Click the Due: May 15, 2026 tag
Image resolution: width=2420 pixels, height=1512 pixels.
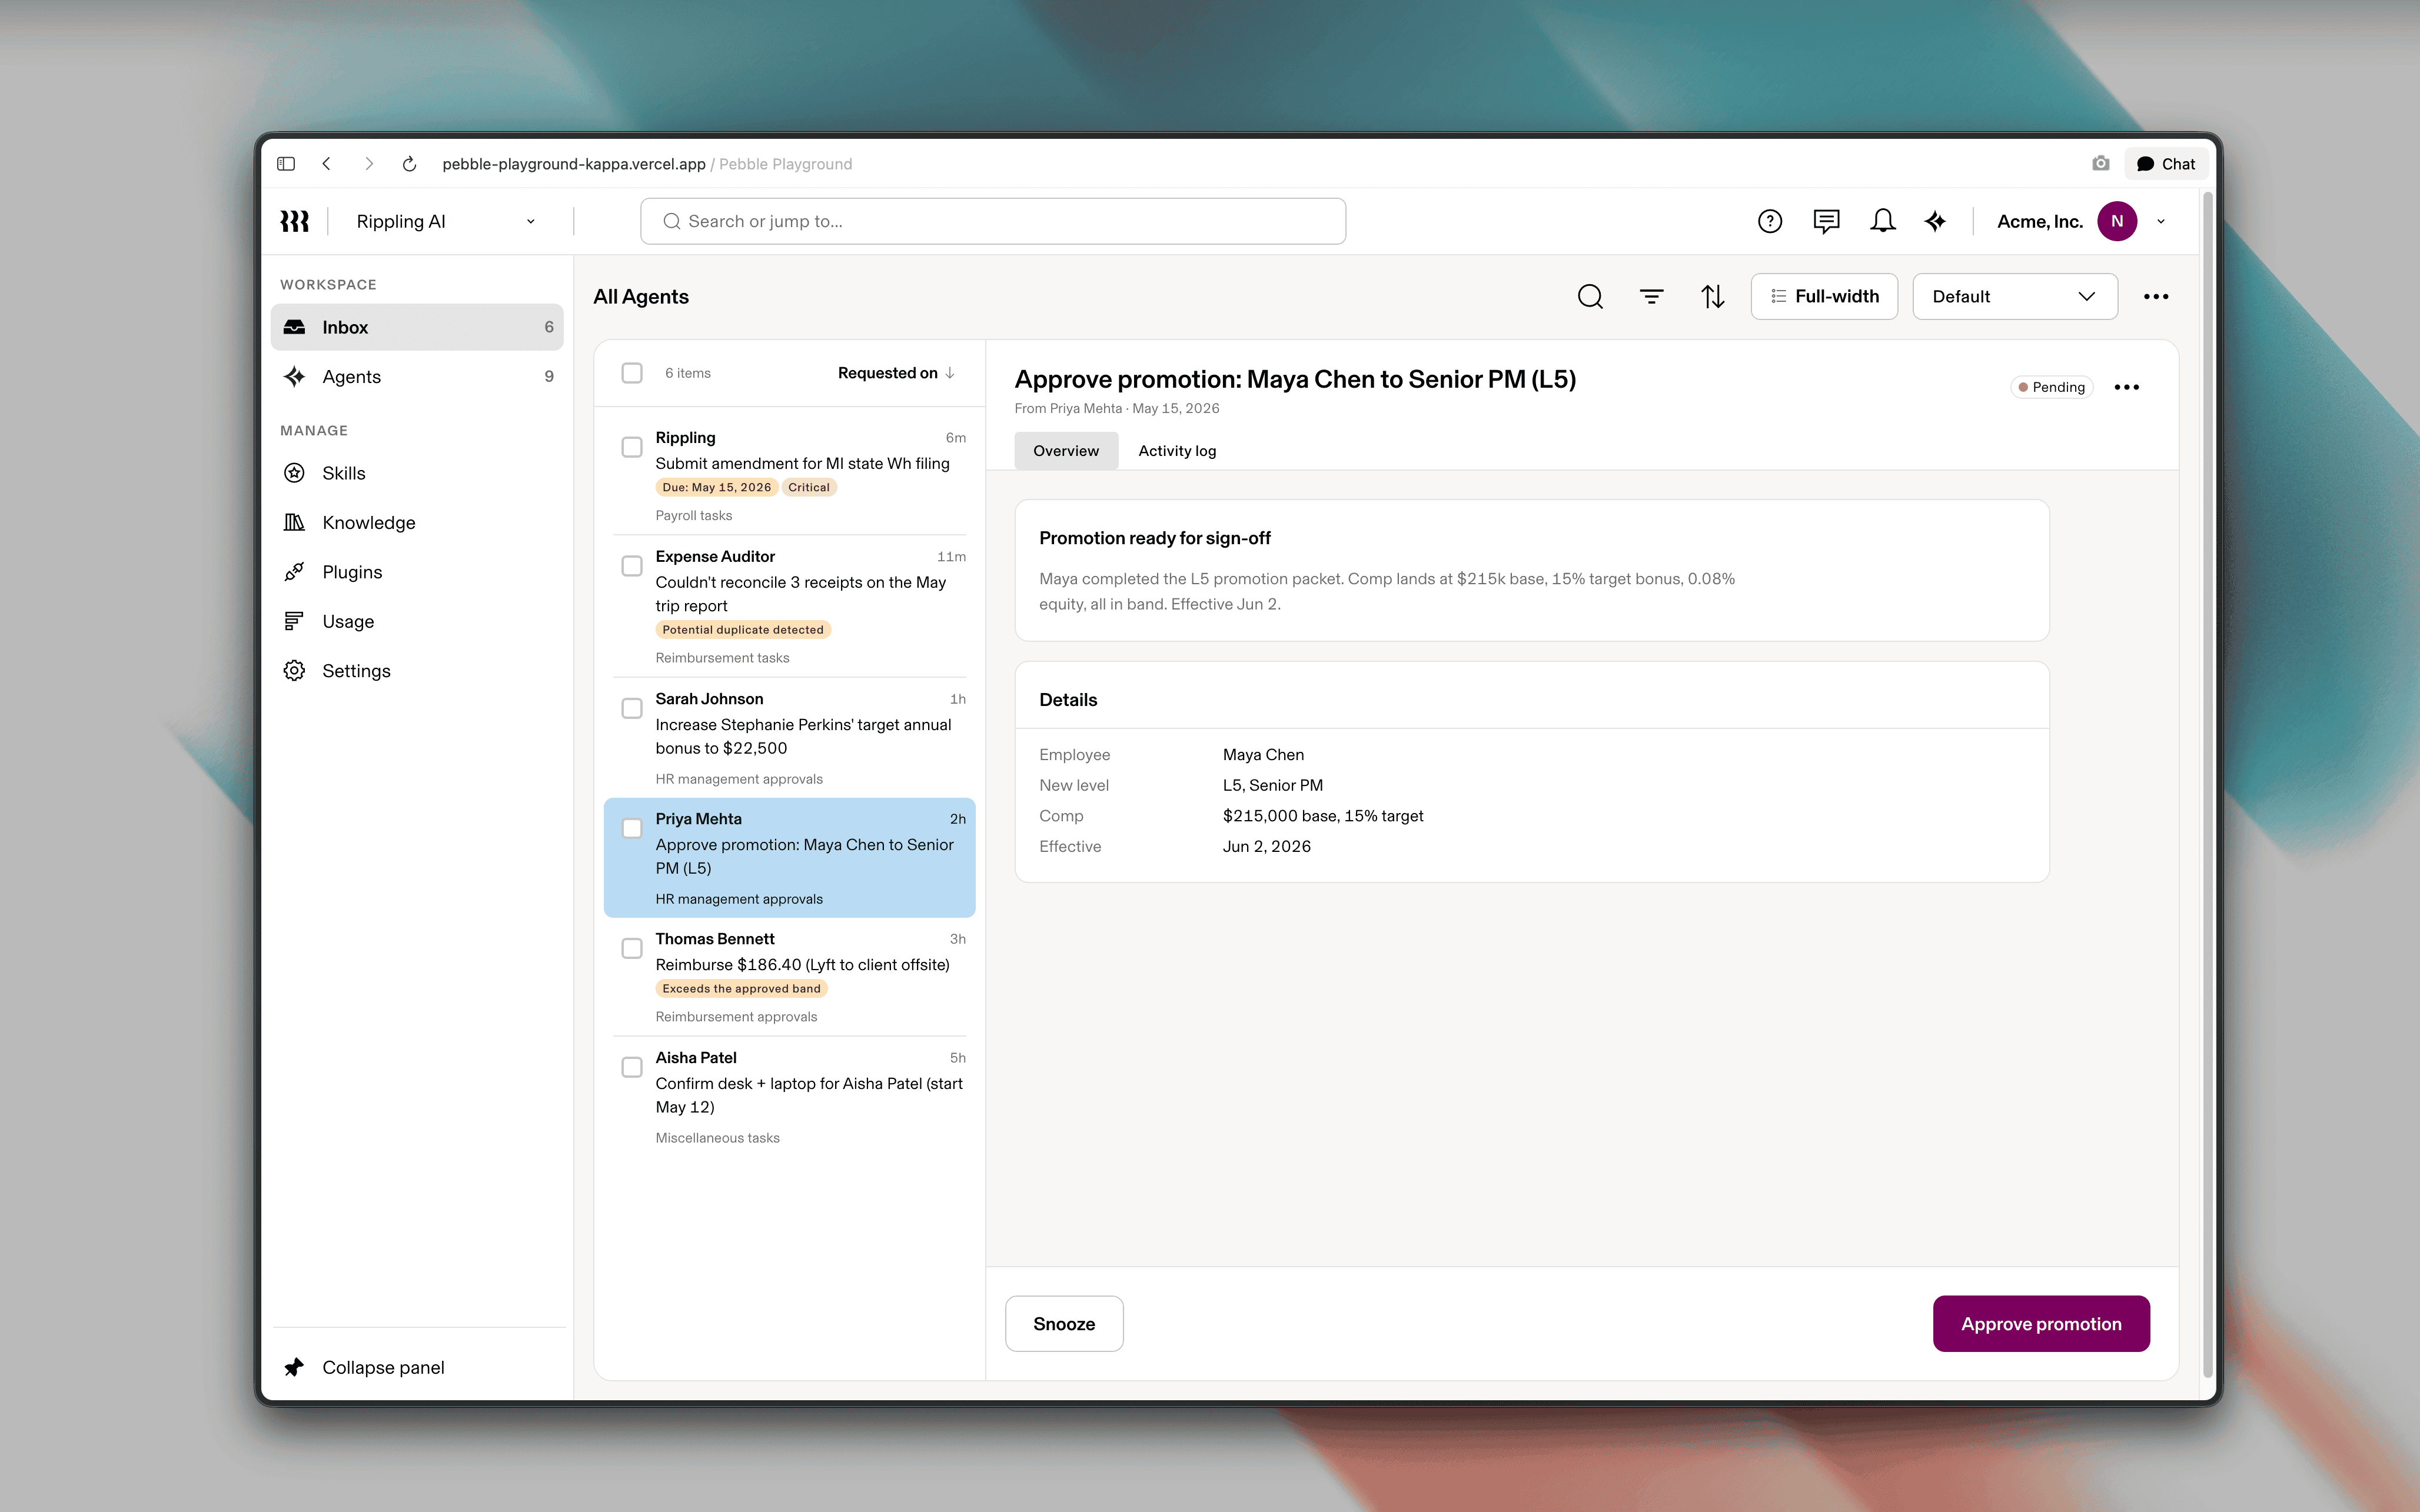(716, 487)
